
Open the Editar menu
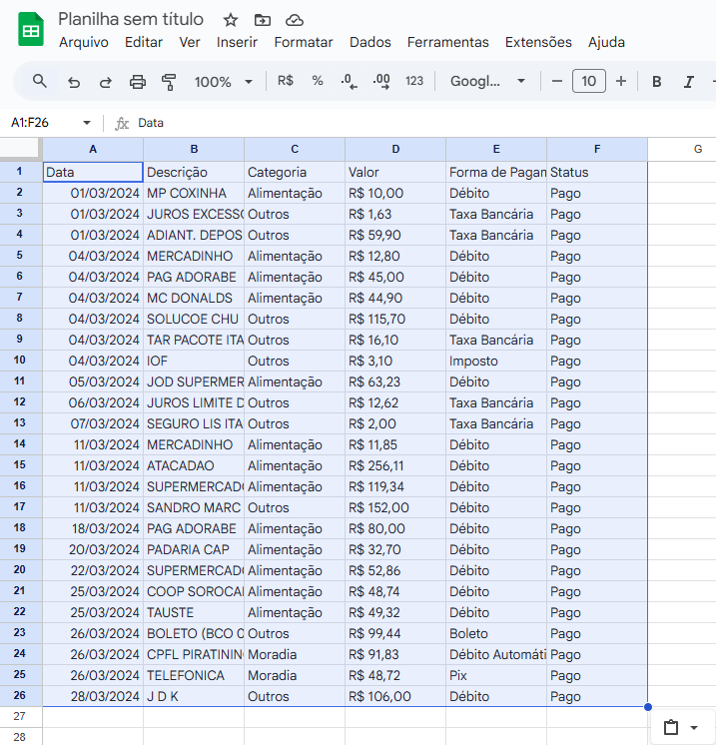(144, 42)
